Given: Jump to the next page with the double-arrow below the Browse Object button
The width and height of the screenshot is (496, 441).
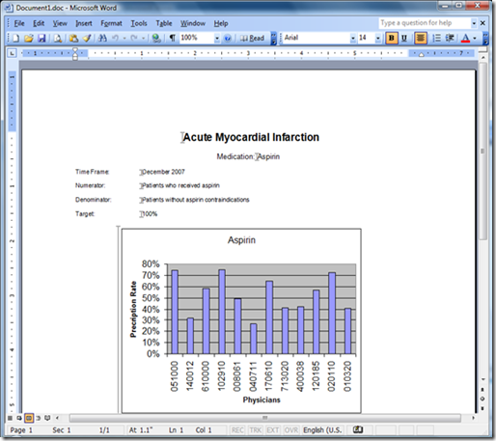Looking at the screenshot, I should tap(482, 408).
